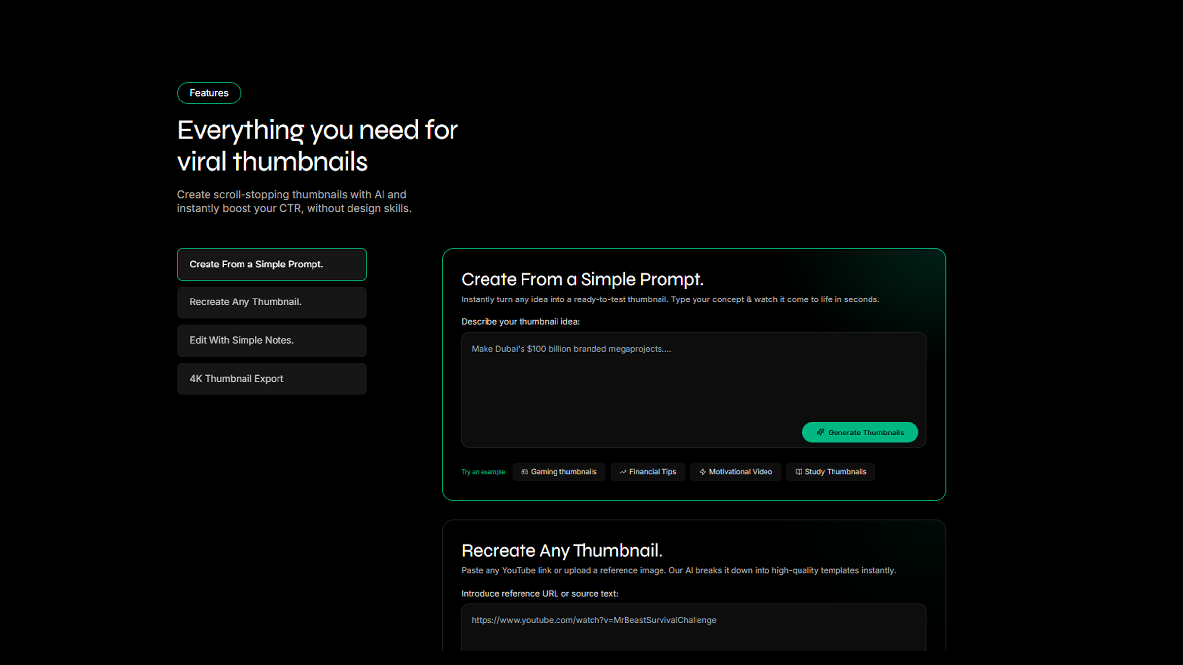Try the Gaming thumbnails example
The height and width of the screenshot is (665, 1183).
(558, 472)
